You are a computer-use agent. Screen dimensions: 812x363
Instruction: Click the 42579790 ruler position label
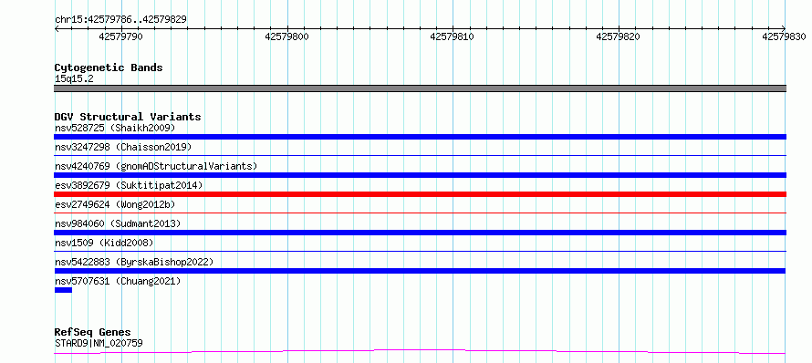(x=121, y=36)
